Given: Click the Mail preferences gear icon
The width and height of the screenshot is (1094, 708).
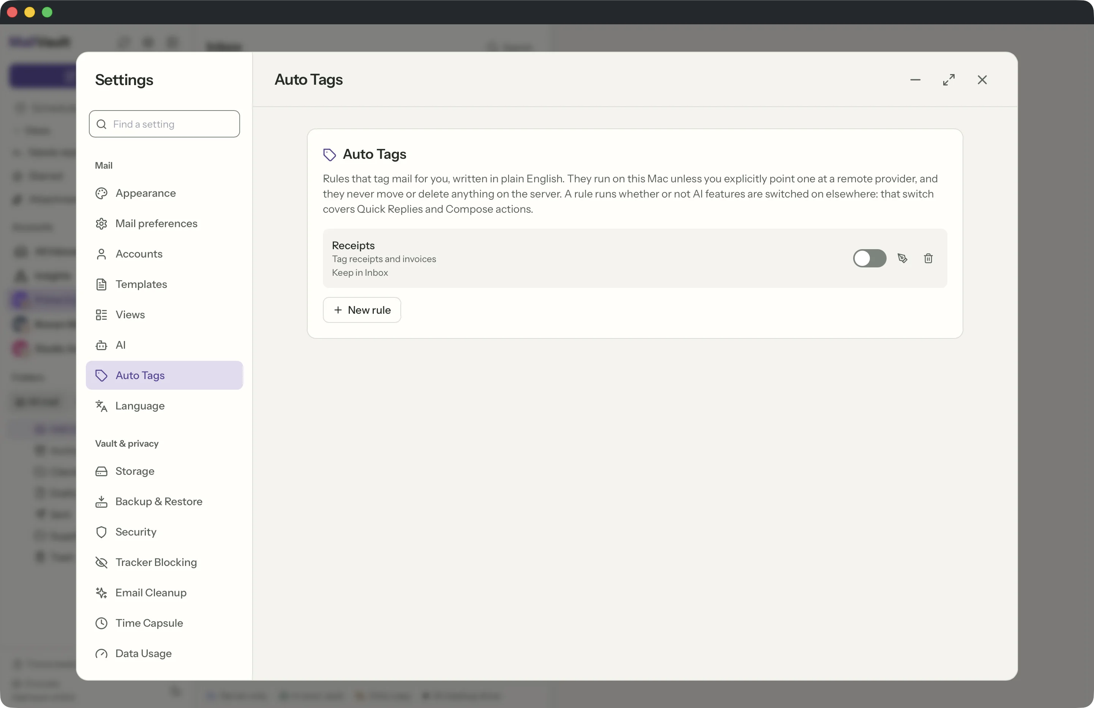Looking at the screenshot, I should (101, 223).
